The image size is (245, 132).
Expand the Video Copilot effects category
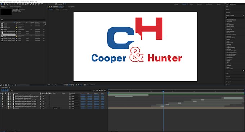(x=226, y=69)
